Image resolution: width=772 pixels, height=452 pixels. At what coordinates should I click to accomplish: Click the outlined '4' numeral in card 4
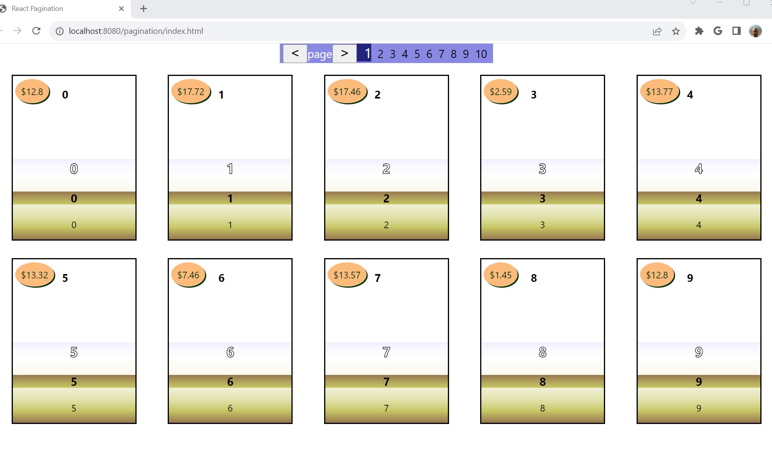699,169
